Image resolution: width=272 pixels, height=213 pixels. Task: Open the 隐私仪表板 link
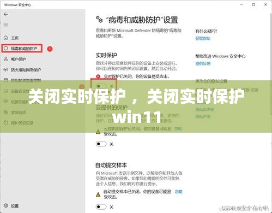(204, 109)
